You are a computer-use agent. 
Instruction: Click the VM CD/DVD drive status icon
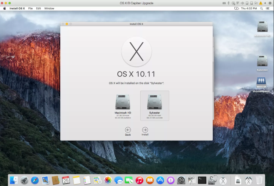coord(233,3)
